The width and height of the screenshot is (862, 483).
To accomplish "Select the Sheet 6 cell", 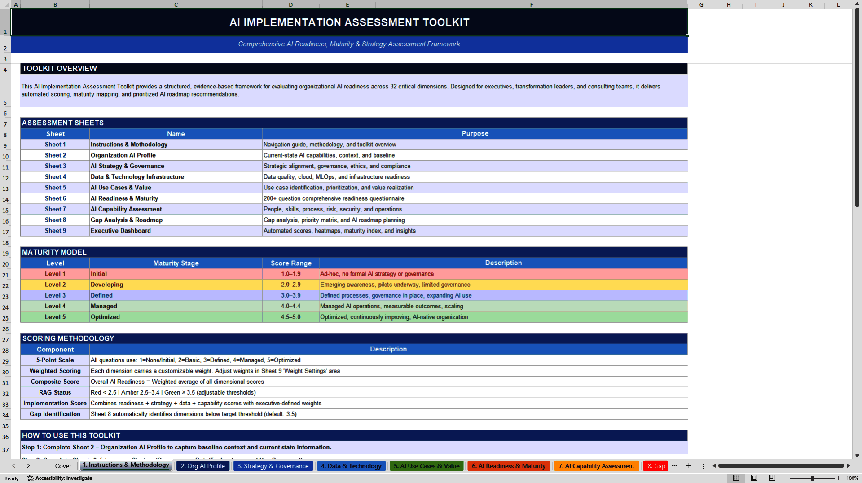I will [x=55, y=198].
